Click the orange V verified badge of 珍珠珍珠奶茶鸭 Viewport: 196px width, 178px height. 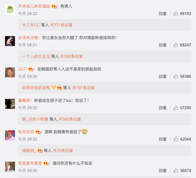point(54,87)
